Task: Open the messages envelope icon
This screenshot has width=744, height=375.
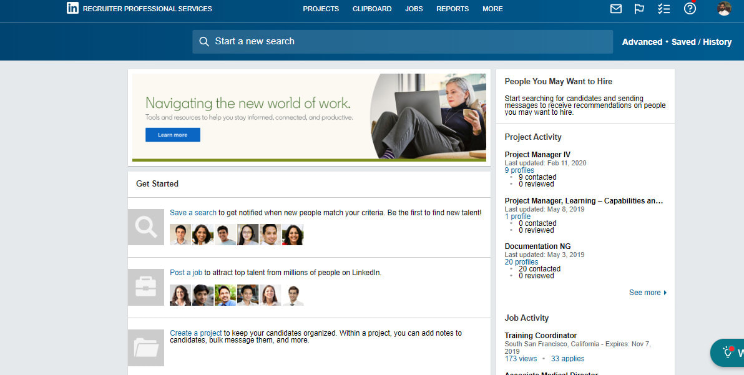Action: point(616,9)
